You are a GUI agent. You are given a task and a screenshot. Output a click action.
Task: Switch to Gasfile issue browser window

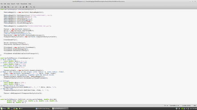[43, 109]
